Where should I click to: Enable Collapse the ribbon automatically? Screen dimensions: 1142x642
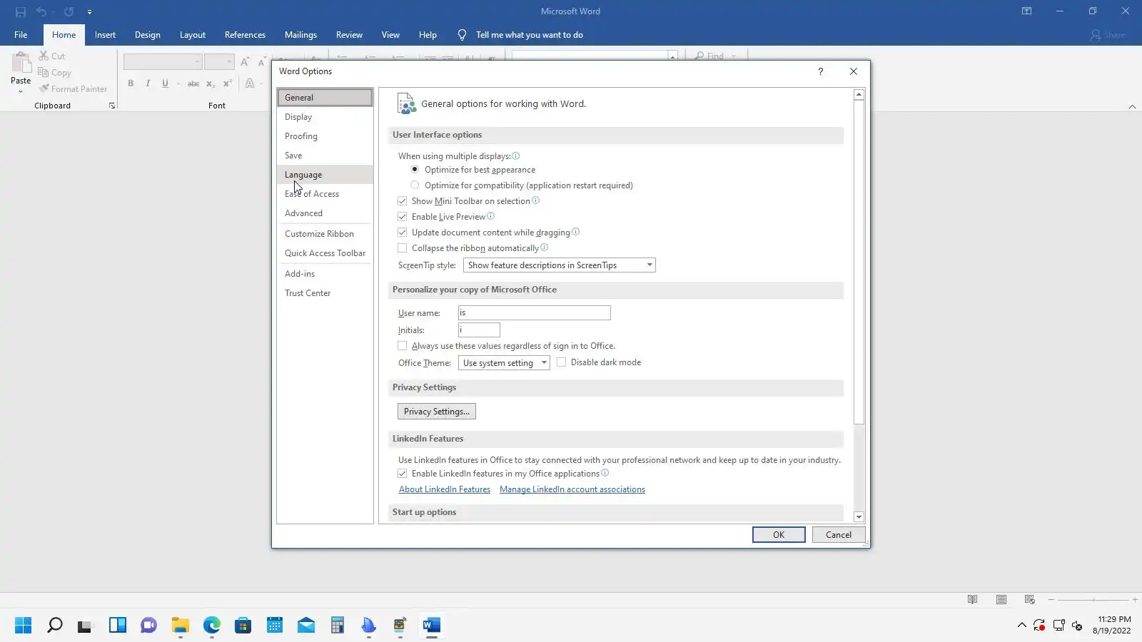pos(403,248)
